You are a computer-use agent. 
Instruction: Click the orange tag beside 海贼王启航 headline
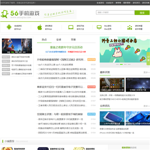tap(91, 60)
